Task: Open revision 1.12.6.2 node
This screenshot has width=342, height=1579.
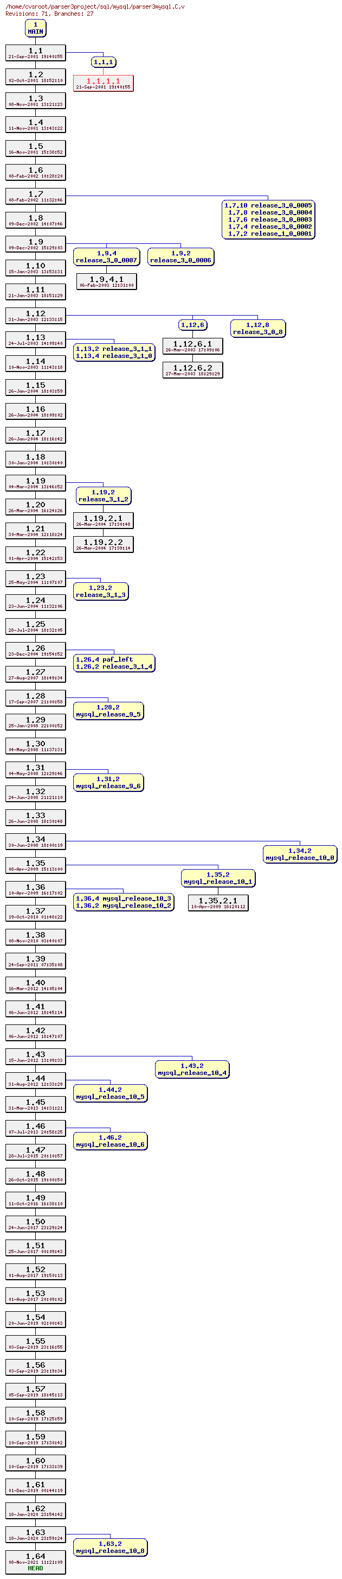Action: [x=193, y=370]
